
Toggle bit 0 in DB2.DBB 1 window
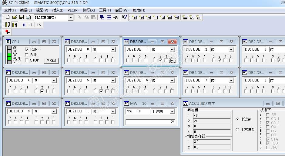click(172, 60)
